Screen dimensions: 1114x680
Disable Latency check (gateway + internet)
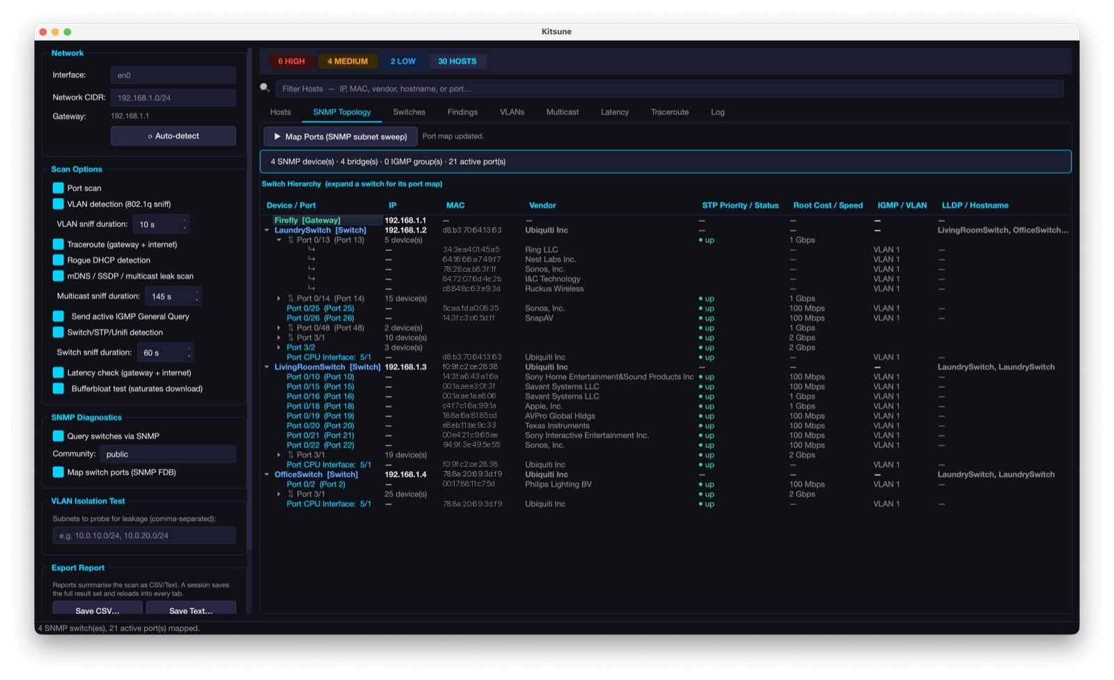pos(58,373)
